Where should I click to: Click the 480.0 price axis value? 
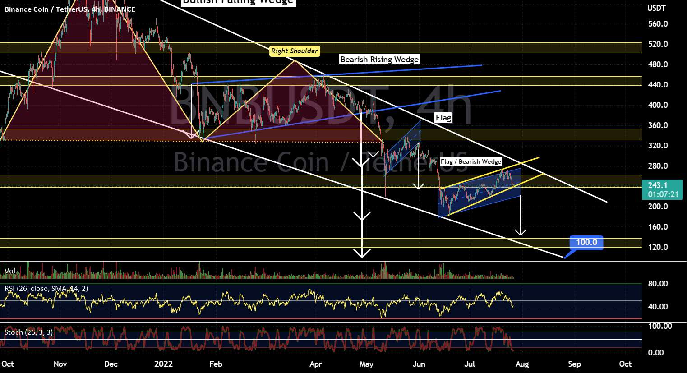pos(658,64)
